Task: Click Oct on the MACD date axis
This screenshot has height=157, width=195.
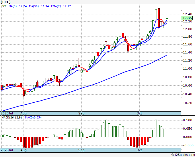Action: click(x=139, y=150)
